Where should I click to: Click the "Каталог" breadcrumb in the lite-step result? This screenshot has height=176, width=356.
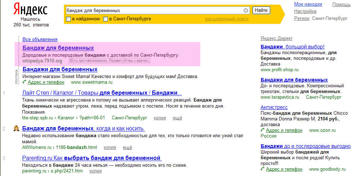click(66, 118)
